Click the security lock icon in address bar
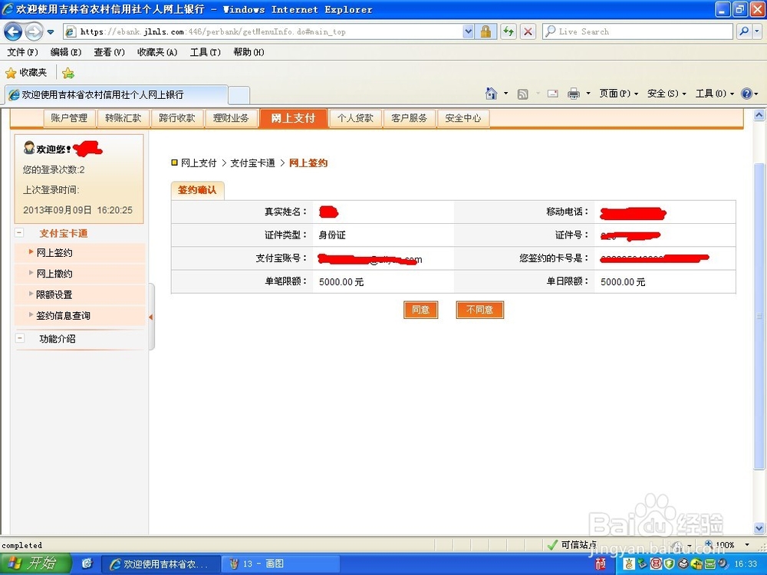 pyautogui.click(x=486, y=31)
